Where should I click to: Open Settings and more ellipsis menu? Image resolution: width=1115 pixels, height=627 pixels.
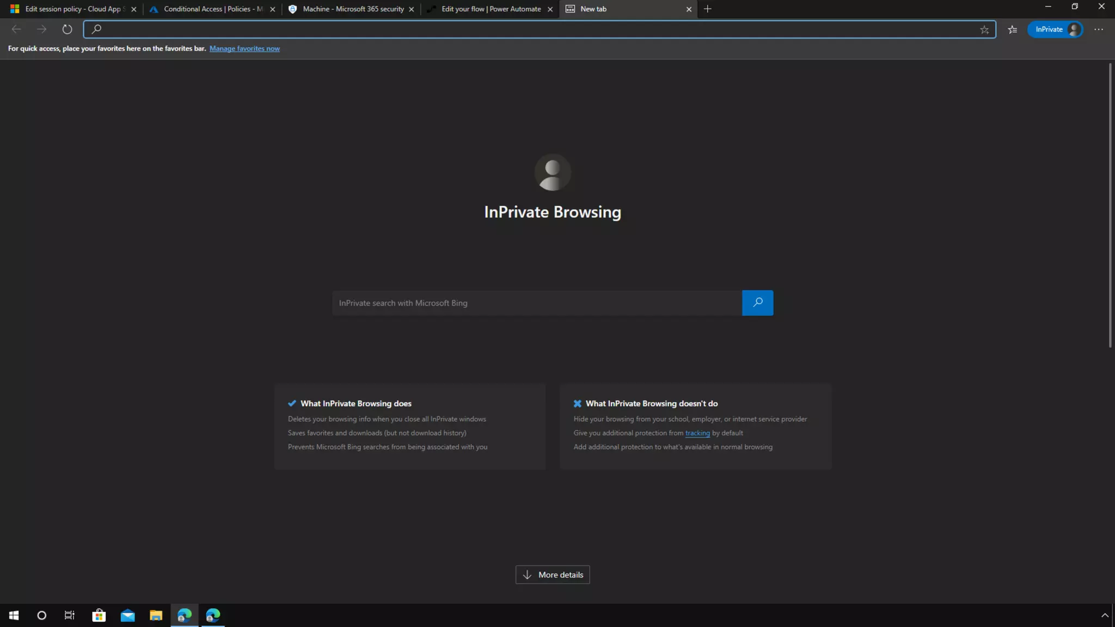click(1099, 29)
